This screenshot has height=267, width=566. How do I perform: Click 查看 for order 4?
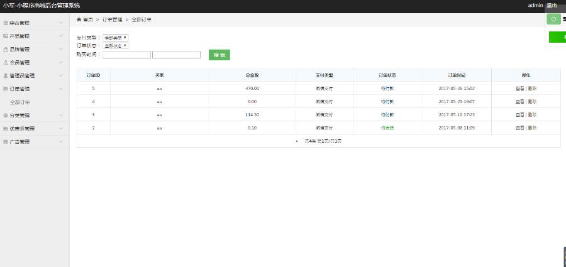(520, 101)
